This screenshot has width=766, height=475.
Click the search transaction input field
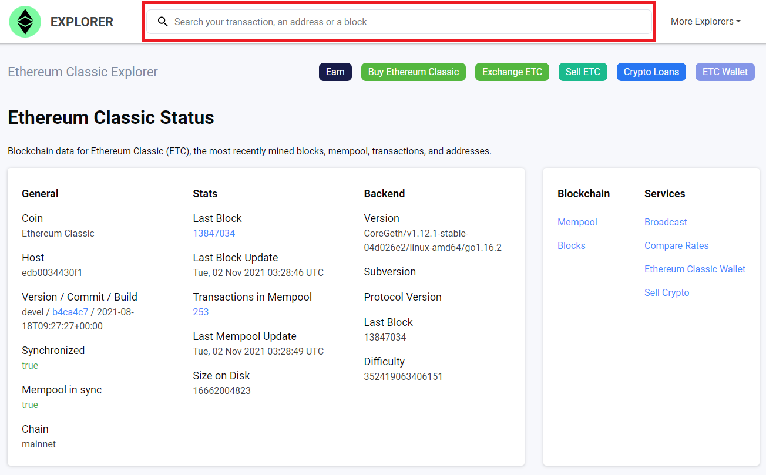click(x=405, y=22)
